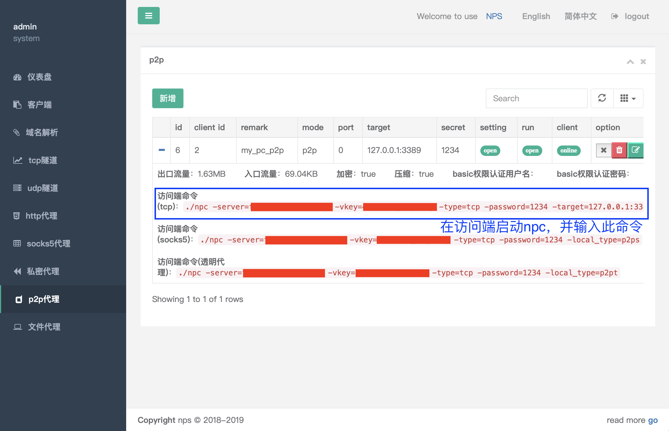Viewport: 669px width, 431px height.
Task: Click the 出口流量 1.63MB value
Action: (x=212, y=174)
